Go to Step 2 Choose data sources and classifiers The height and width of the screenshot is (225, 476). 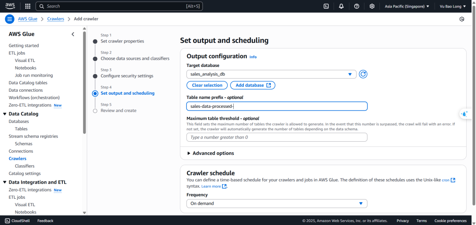(x=135, y=59)
